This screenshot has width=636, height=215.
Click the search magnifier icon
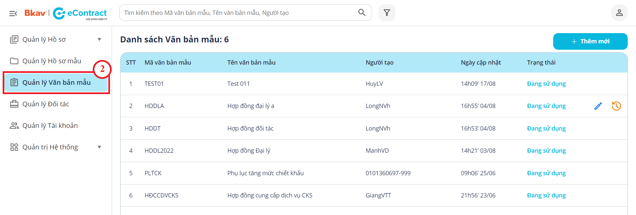362,13
